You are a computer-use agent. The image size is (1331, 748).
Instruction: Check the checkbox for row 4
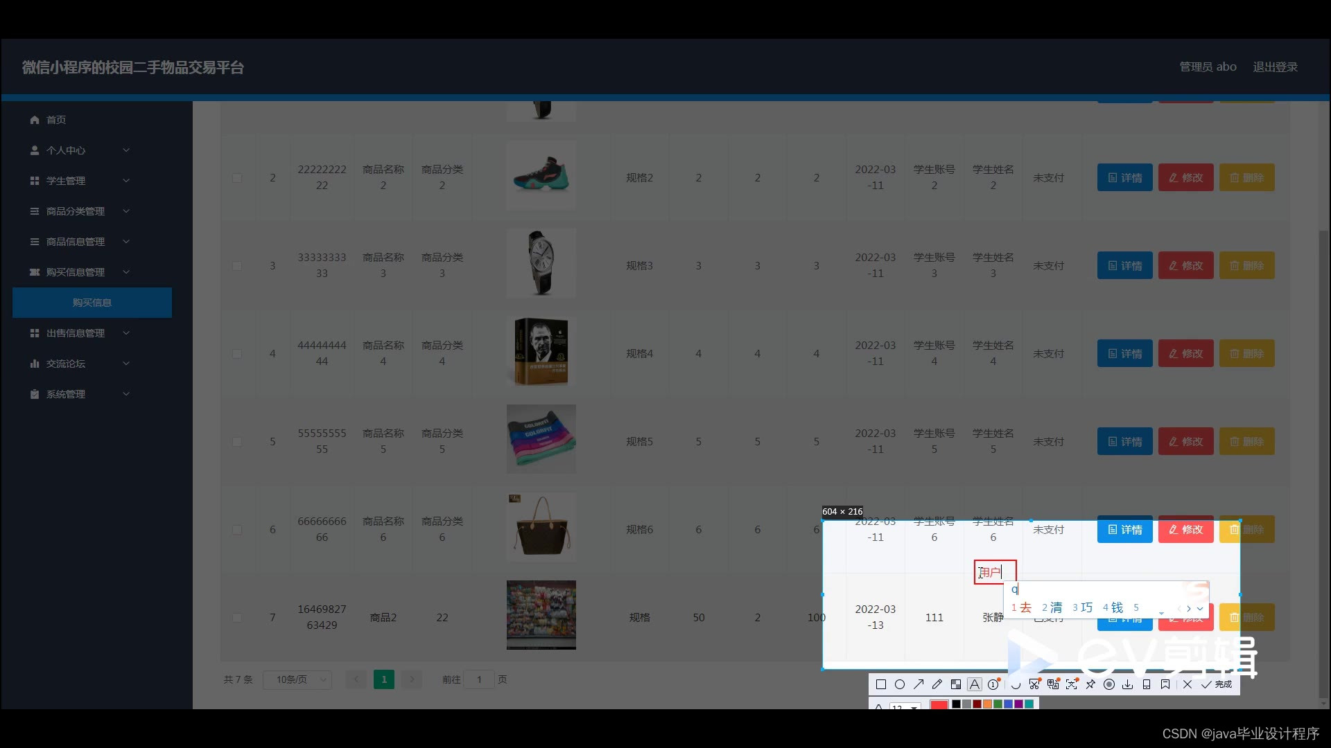click(237, 354)
